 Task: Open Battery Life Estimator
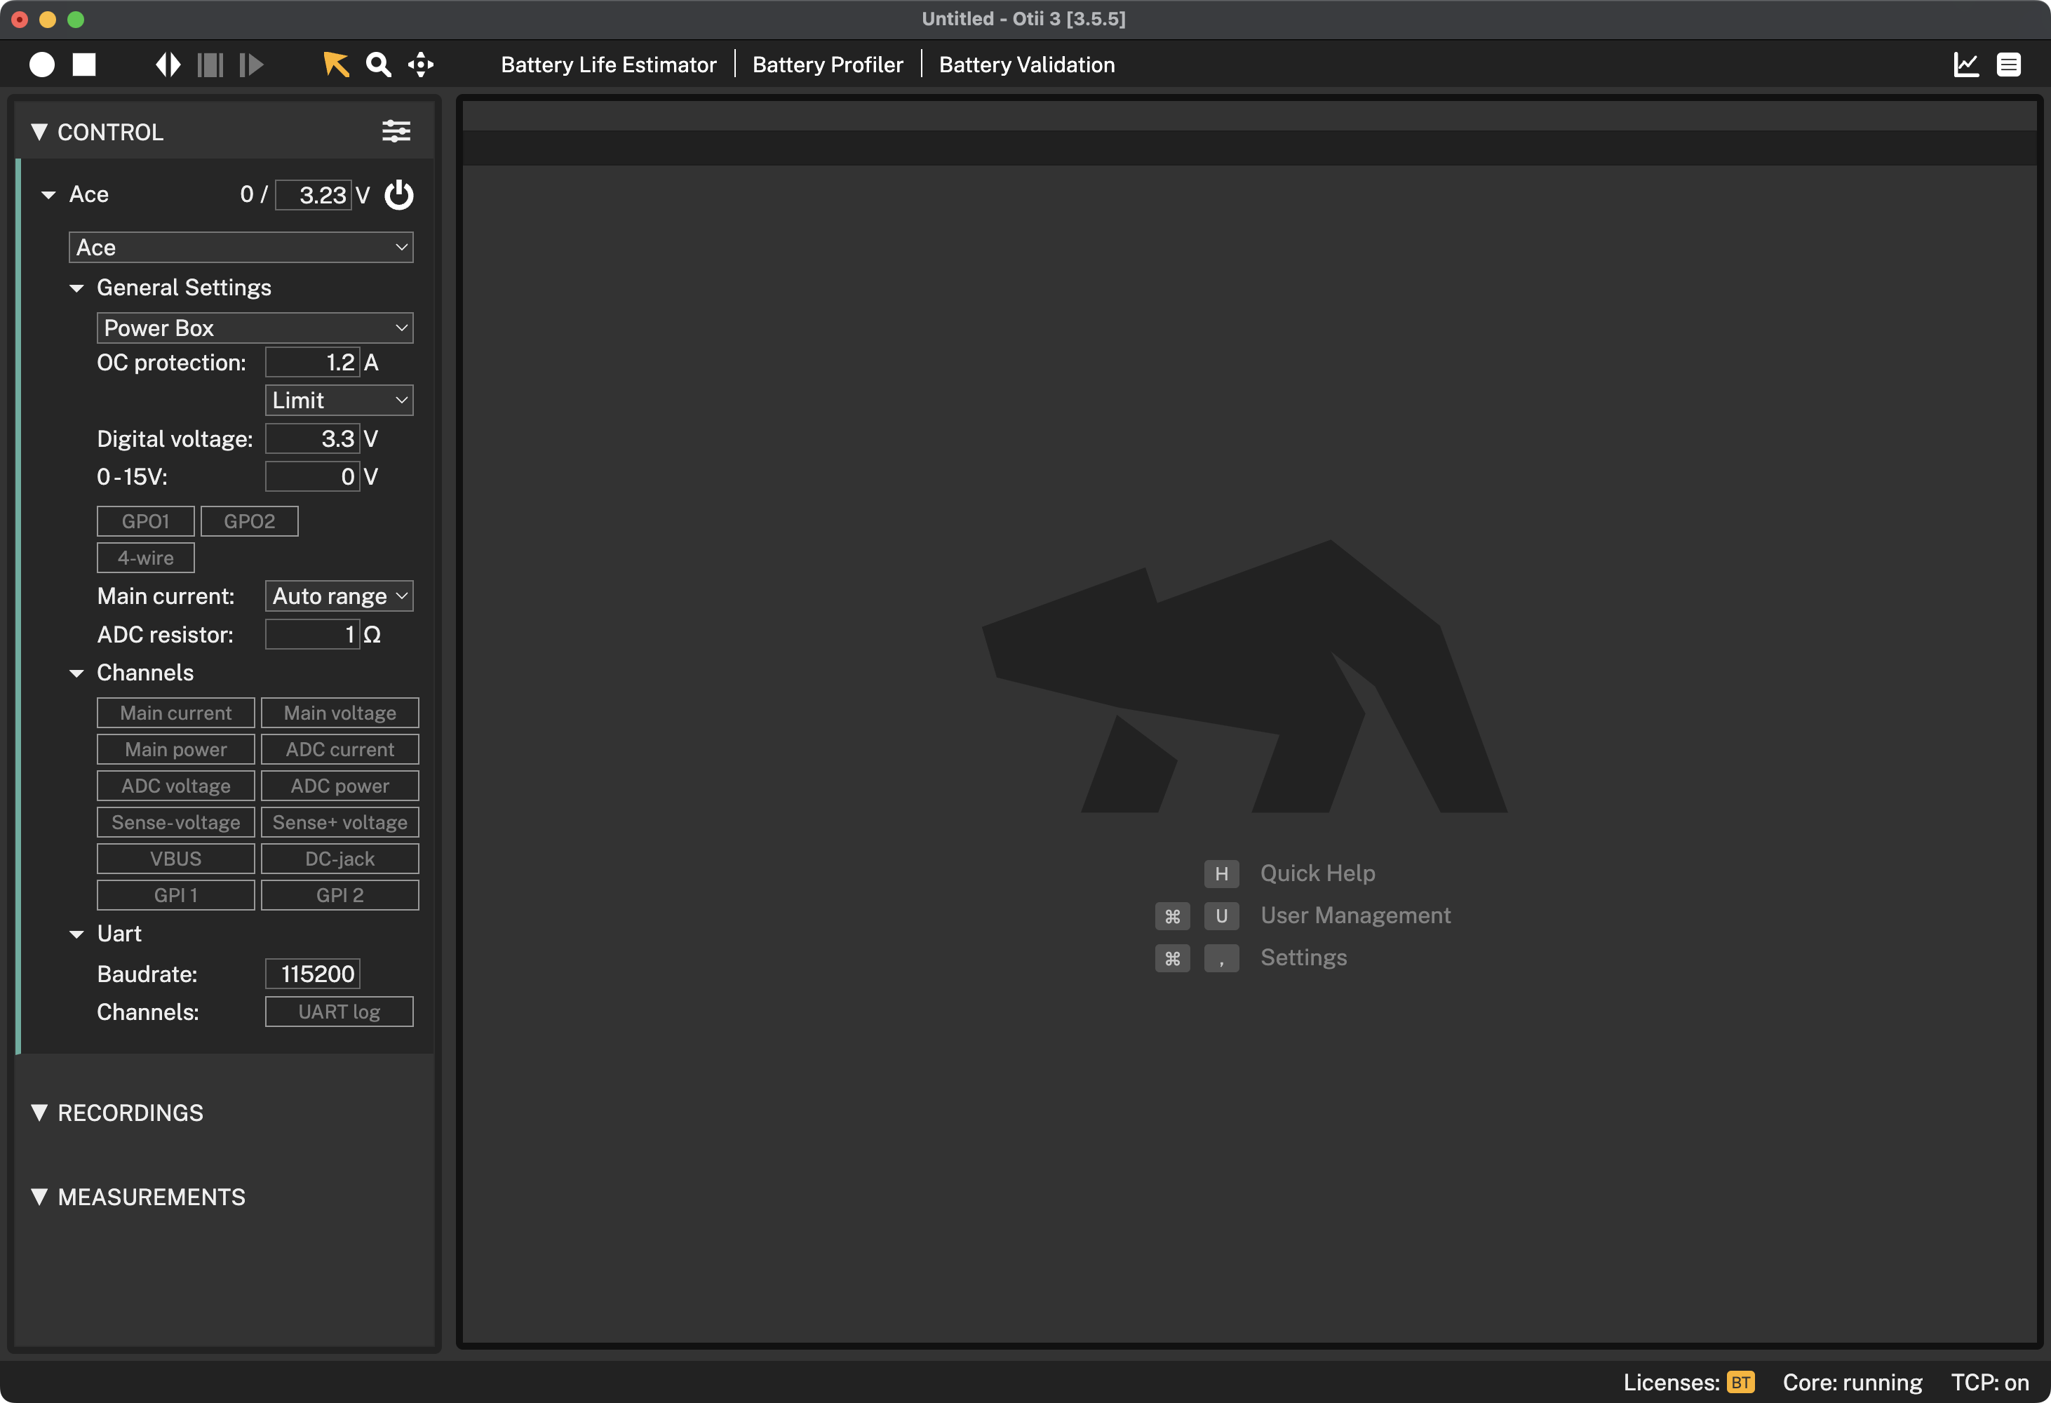click(608, 65)
